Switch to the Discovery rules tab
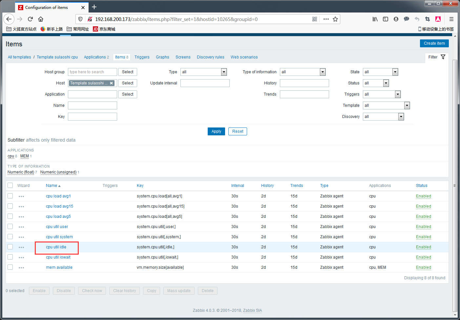Image resolution: width=460 pixels, height=320 pixels. (210, 57)
